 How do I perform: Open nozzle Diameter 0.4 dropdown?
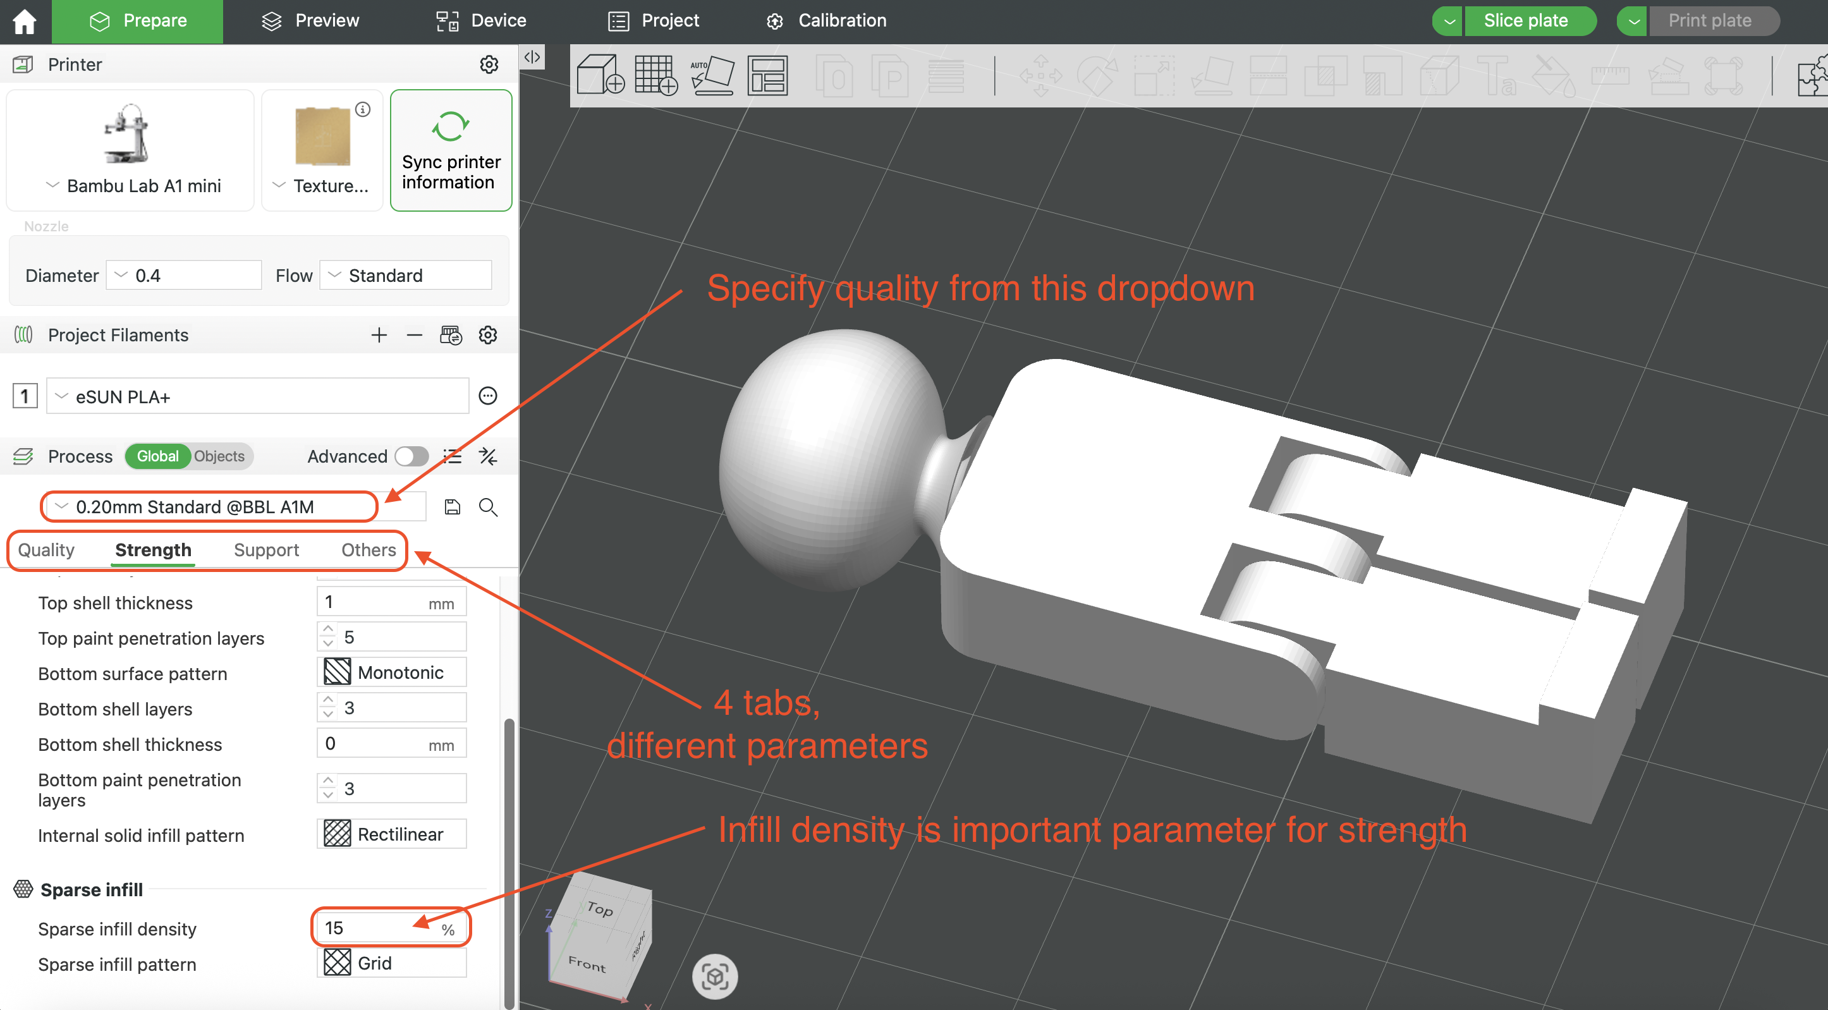[x=185, y=276]
